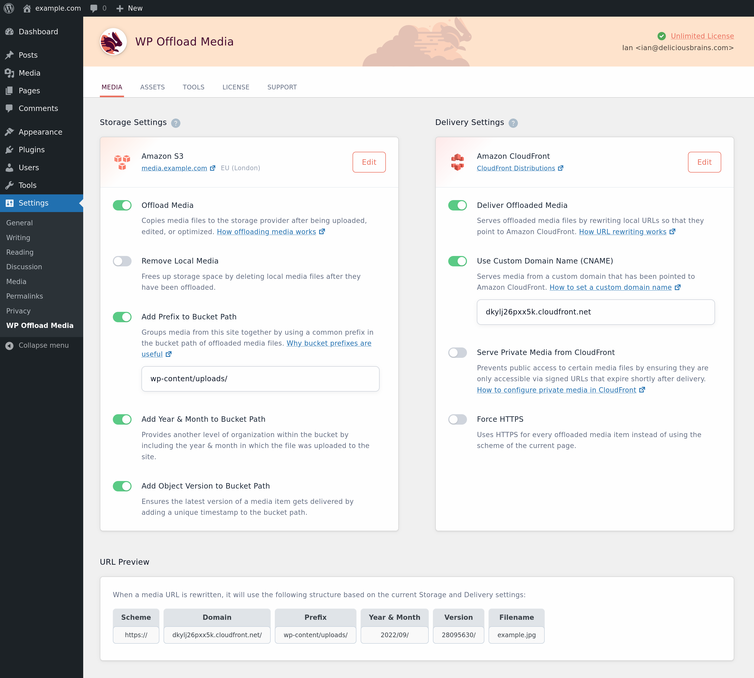Expand the Appearance sidebar menu
754x678 pixels.
click(40, 131)
